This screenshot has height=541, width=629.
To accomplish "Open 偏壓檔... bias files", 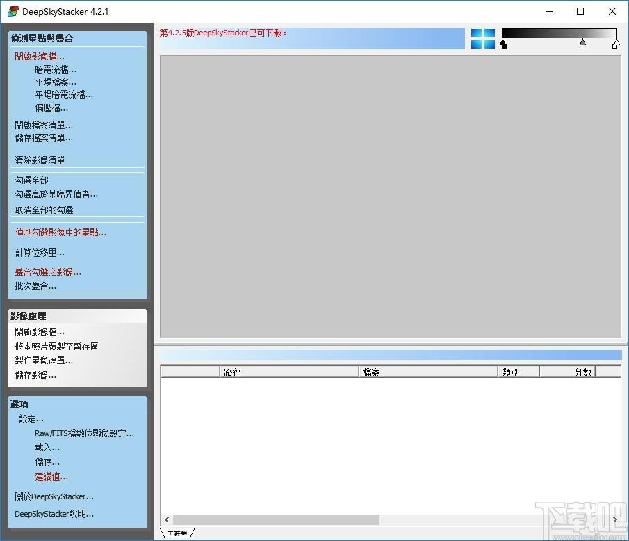I will (x=51, y=108).
